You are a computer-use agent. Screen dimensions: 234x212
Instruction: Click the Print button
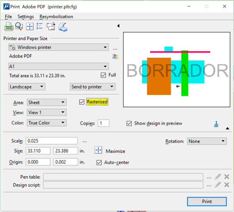[x=207, y=202]
